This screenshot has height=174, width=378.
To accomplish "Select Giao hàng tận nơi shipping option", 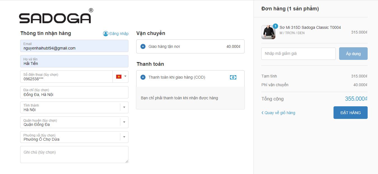I will point(143,46).
